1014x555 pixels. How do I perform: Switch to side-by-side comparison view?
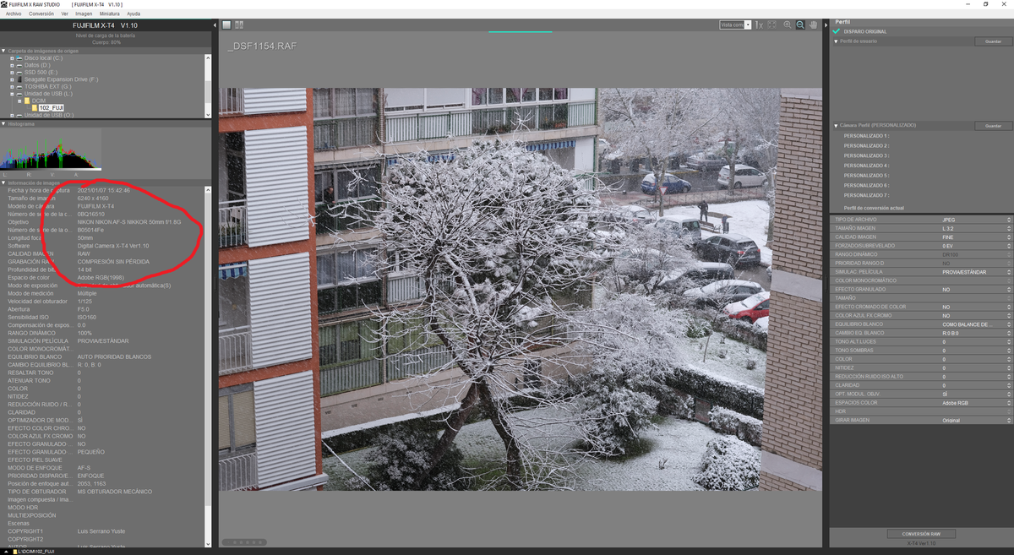click(x=239, y=24)
